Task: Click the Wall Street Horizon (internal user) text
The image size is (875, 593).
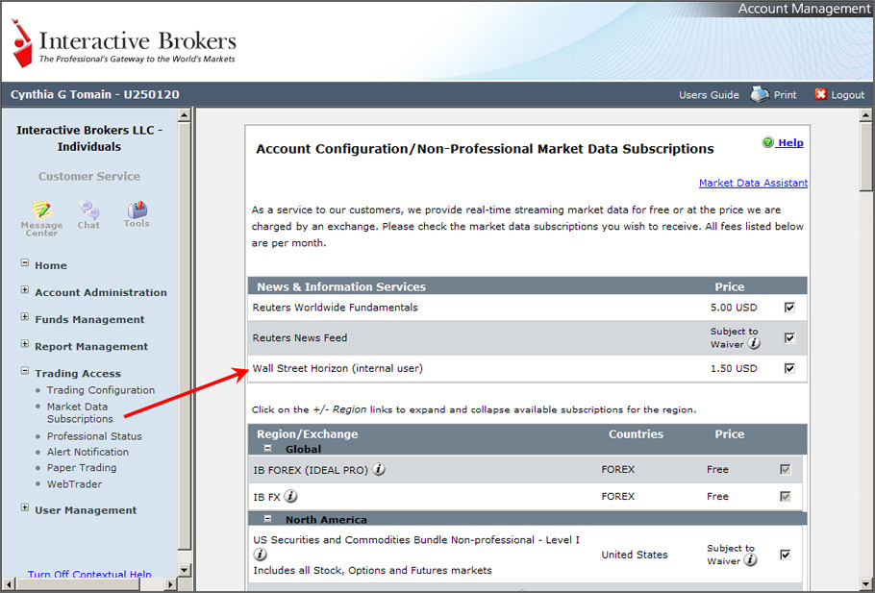Action: 337,368
